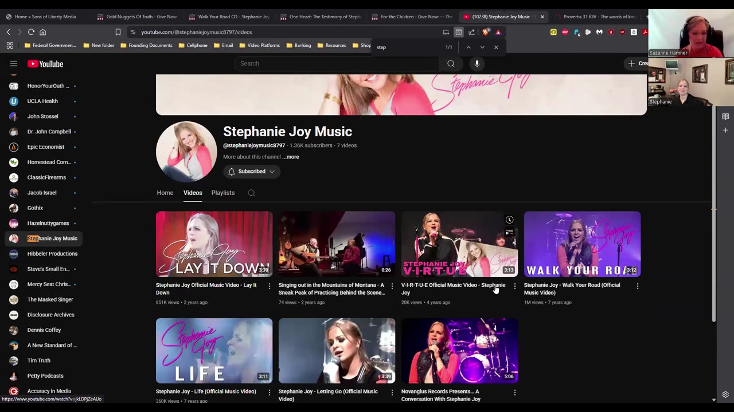Screen dimensions: 734x412
Task: Click in the YouTube search field
Action: [337, 64]
